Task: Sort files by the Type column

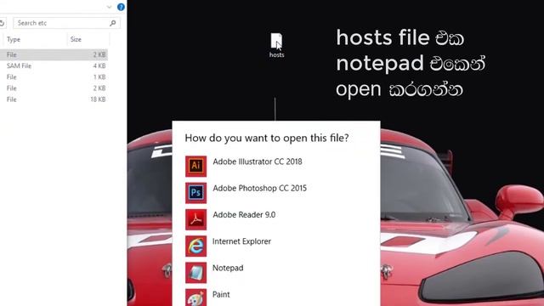Action: [x=35, y=40]
